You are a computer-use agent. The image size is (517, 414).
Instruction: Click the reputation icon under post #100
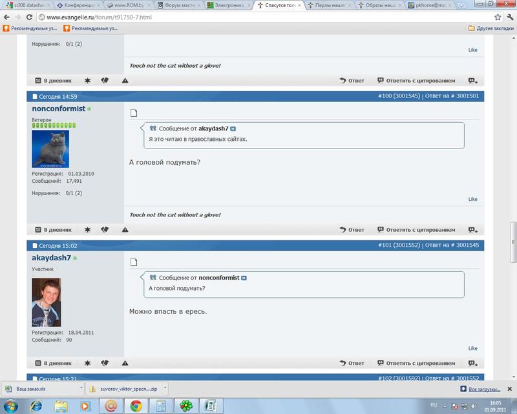tap(105, 230)
